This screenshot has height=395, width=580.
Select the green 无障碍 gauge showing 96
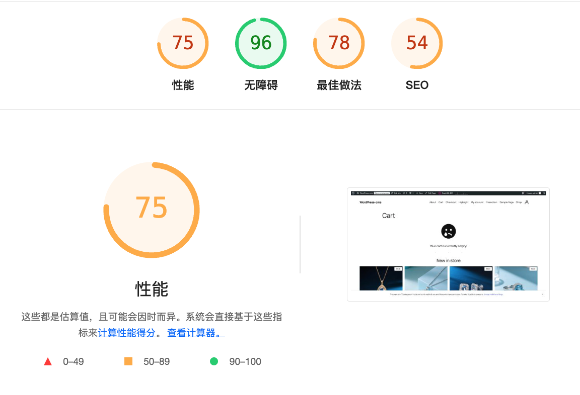pos(261,43)
